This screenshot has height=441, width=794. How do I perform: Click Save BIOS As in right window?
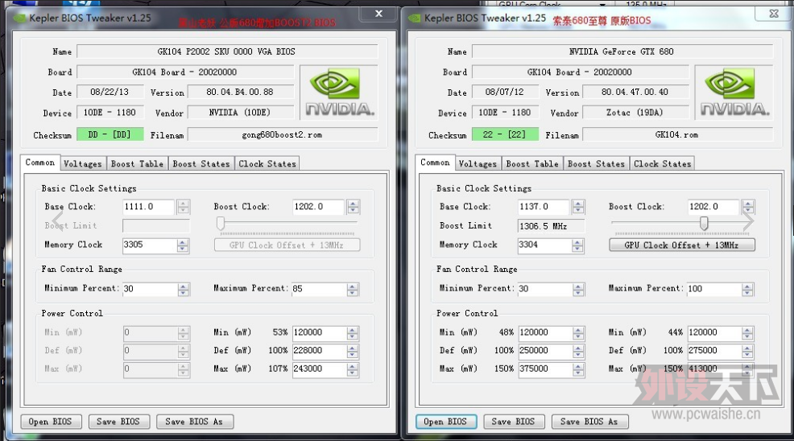589,421
